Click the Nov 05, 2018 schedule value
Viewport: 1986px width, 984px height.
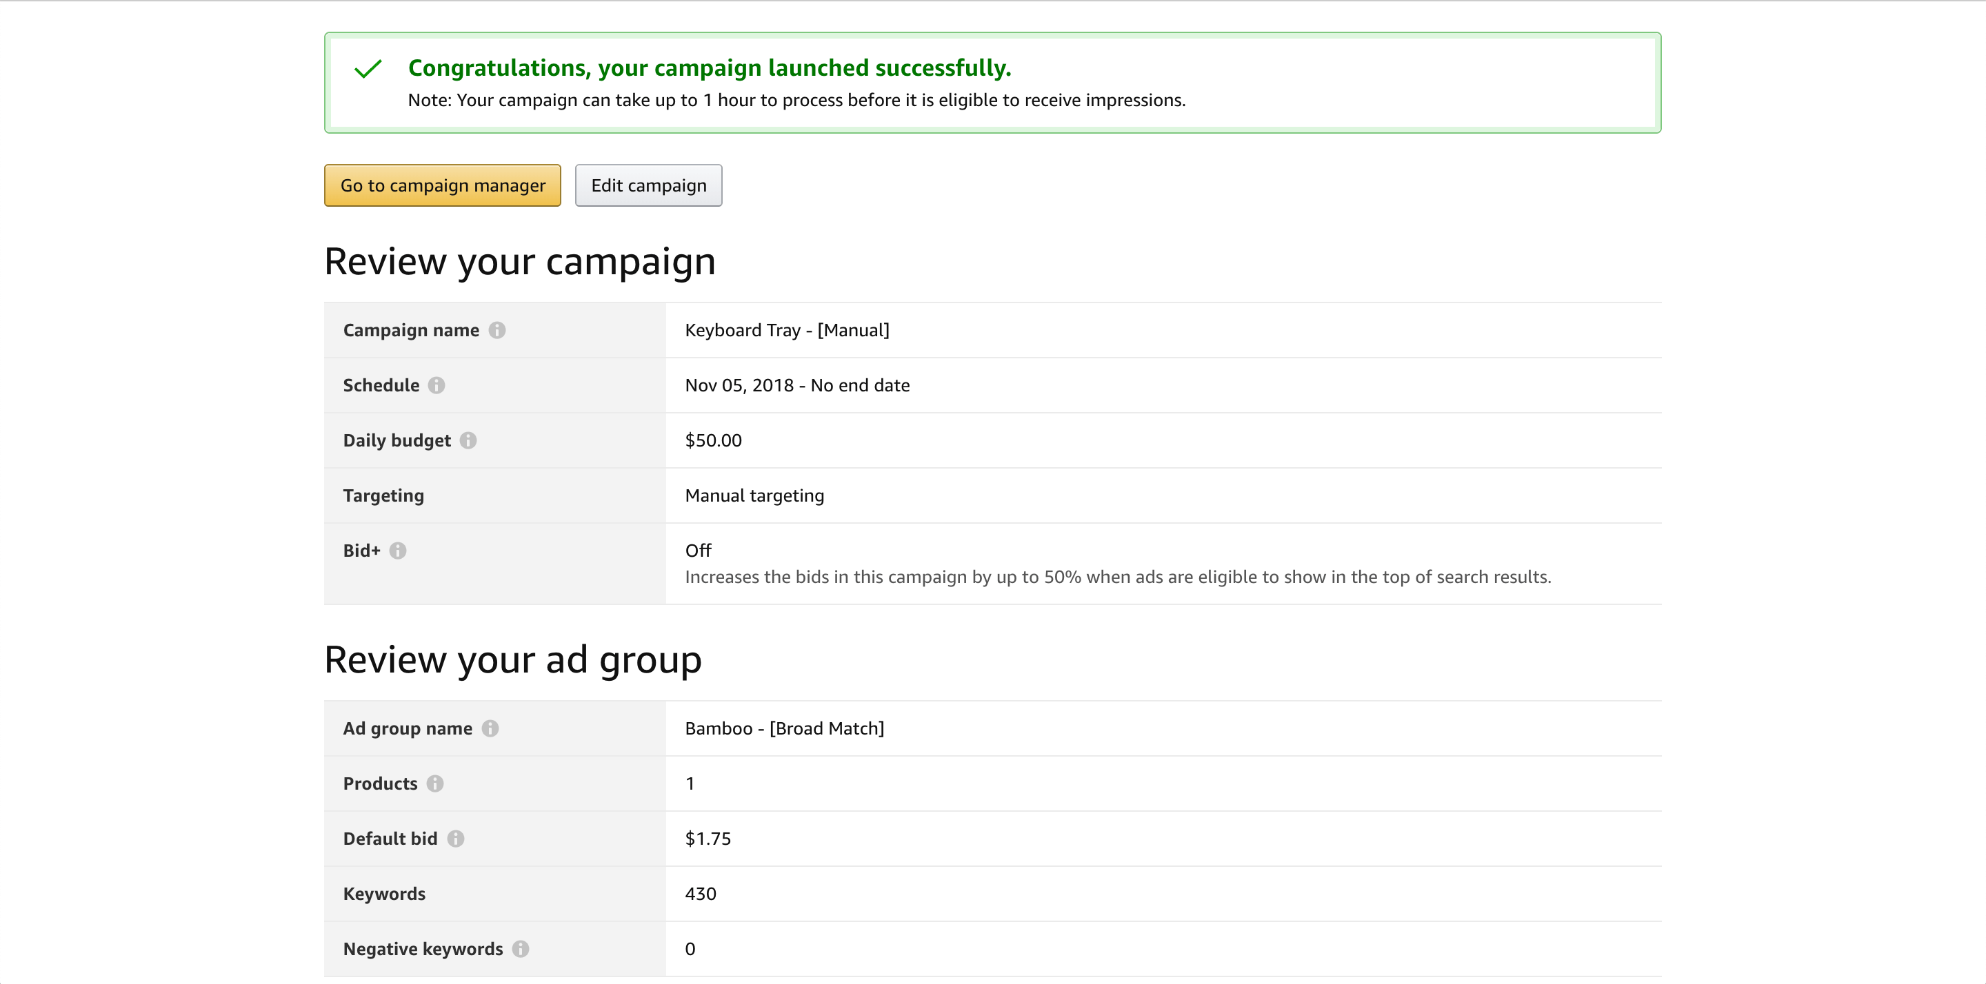coord(796,385)
